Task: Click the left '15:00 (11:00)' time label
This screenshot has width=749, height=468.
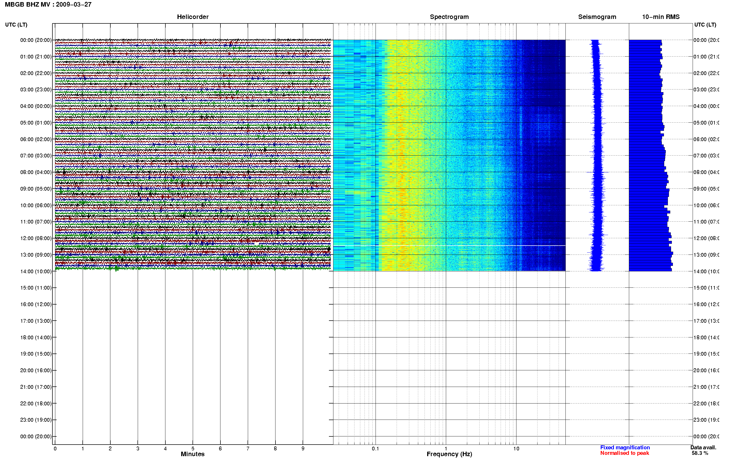Action: point(36,288)
